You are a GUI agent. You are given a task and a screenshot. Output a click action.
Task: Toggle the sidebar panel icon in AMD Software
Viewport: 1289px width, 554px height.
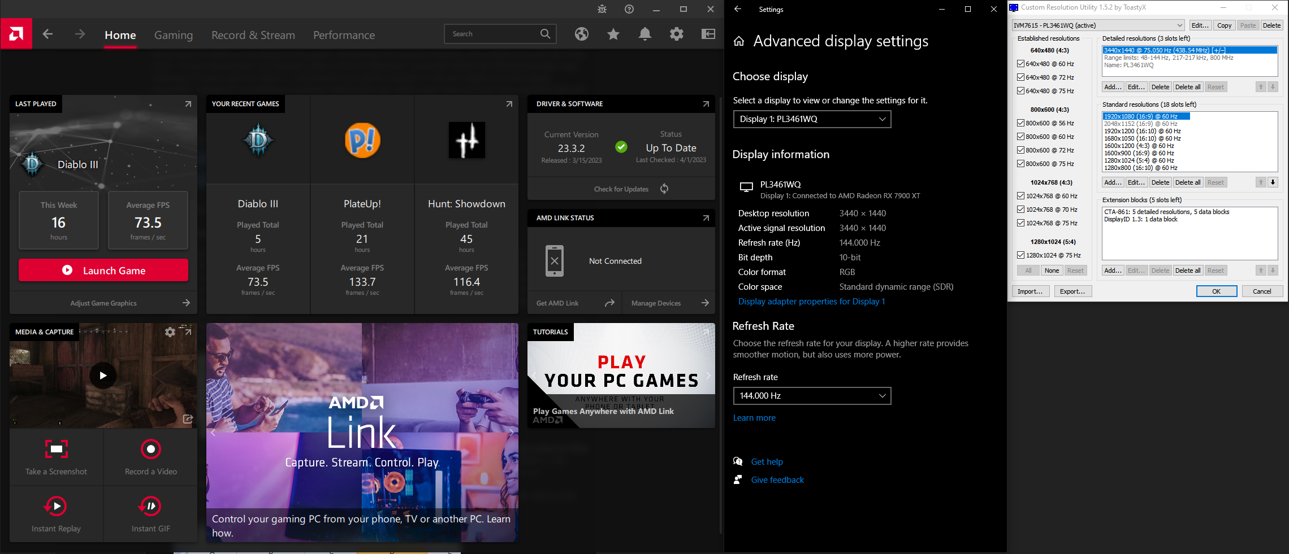(708, 34)
